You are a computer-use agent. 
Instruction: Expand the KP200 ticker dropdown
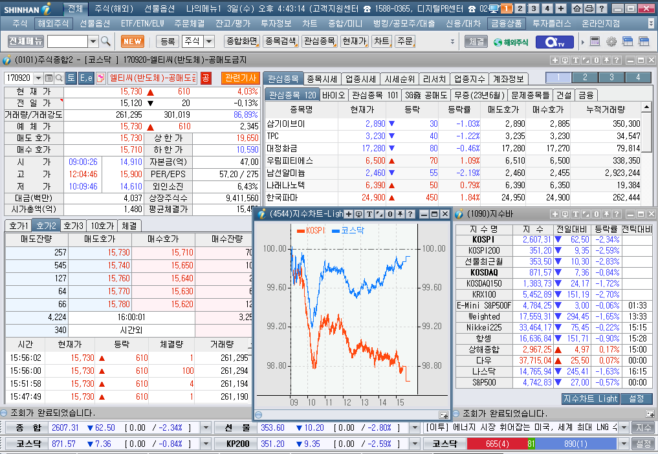coord(415,444)
